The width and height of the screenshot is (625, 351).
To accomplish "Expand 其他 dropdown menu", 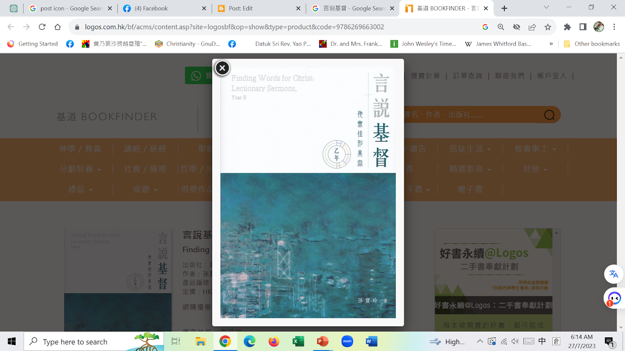I will (x=535, y=169).
